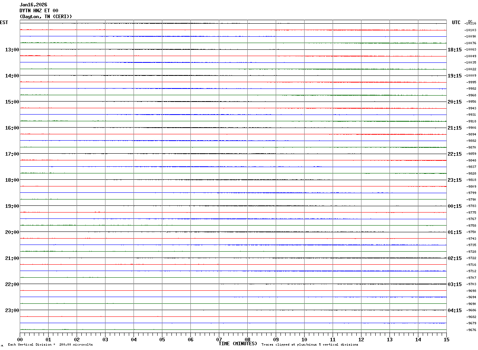Screen dimensions: 478x350
Task: Click the 00:15 UTC time label
Action: [454, 206]
